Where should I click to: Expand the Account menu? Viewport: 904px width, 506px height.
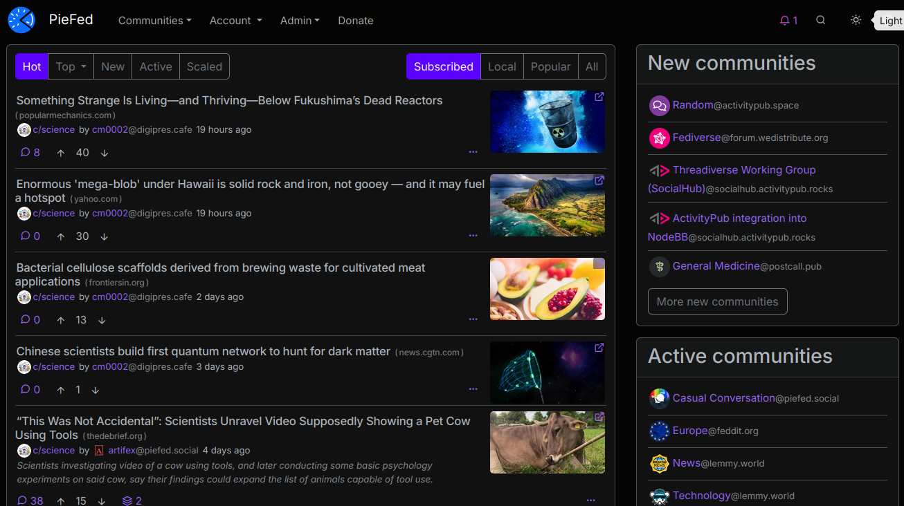[x=235, y=21]
